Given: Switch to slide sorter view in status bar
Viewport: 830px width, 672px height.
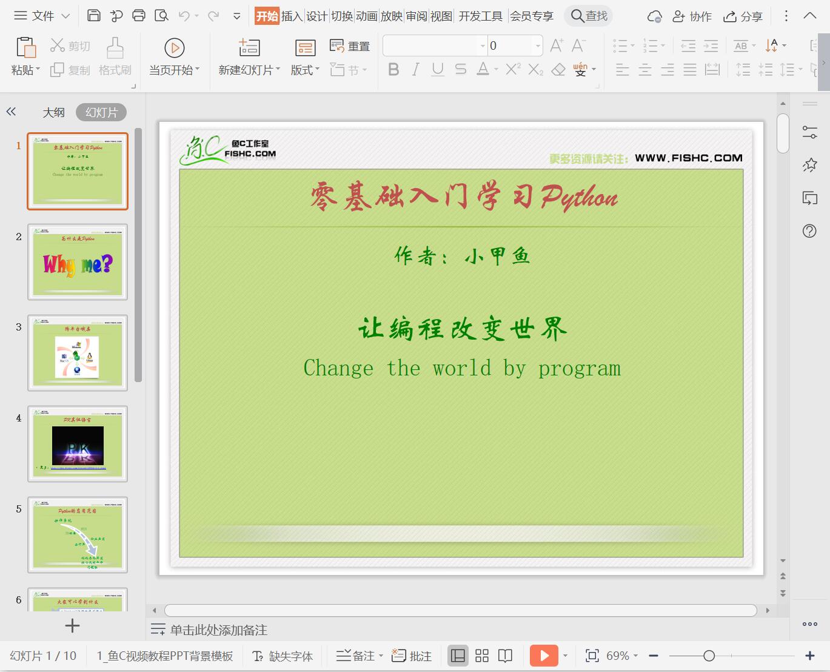Looking at the screenshot, I should (481, 656).
